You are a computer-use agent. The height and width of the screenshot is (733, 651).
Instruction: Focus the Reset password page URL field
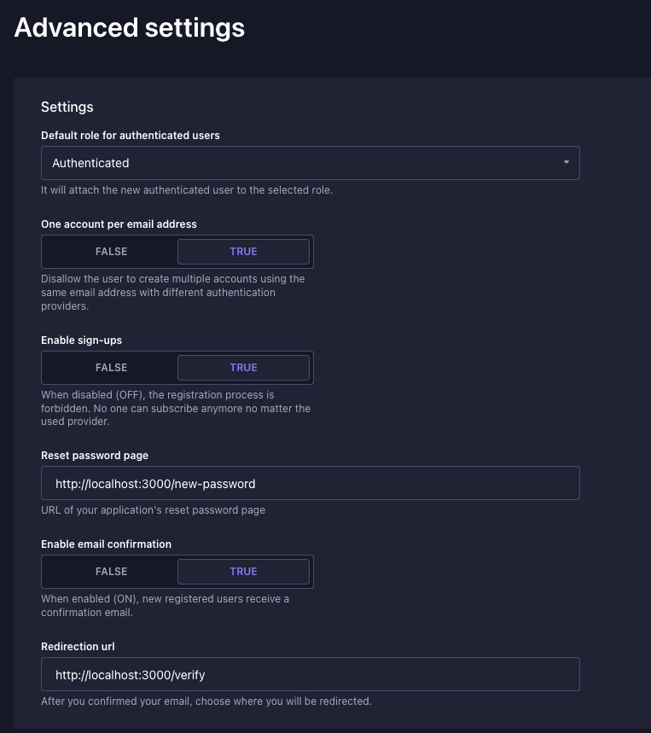click(x=311, y=484)
